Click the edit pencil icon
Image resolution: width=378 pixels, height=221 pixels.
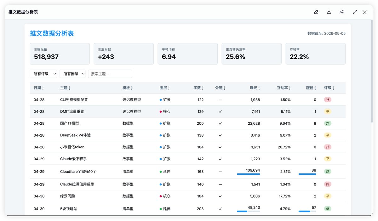click(316, 12)
